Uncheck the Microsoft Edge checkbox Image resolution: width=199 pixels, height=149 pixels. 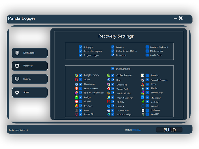pos(113,114)
